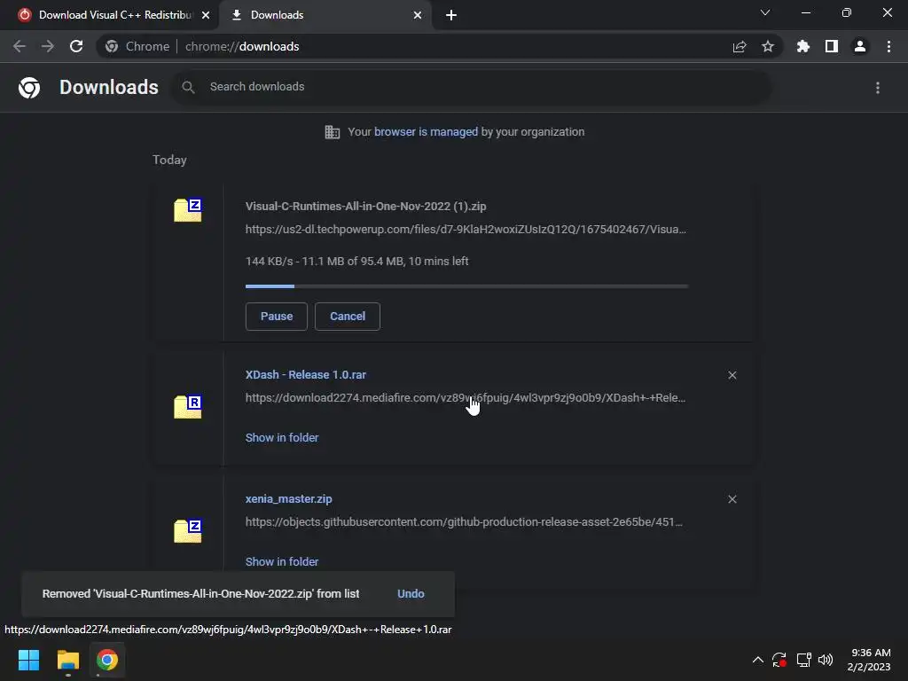Click the Chrome taskbar icon
The image size is (908, 681).
107,660
